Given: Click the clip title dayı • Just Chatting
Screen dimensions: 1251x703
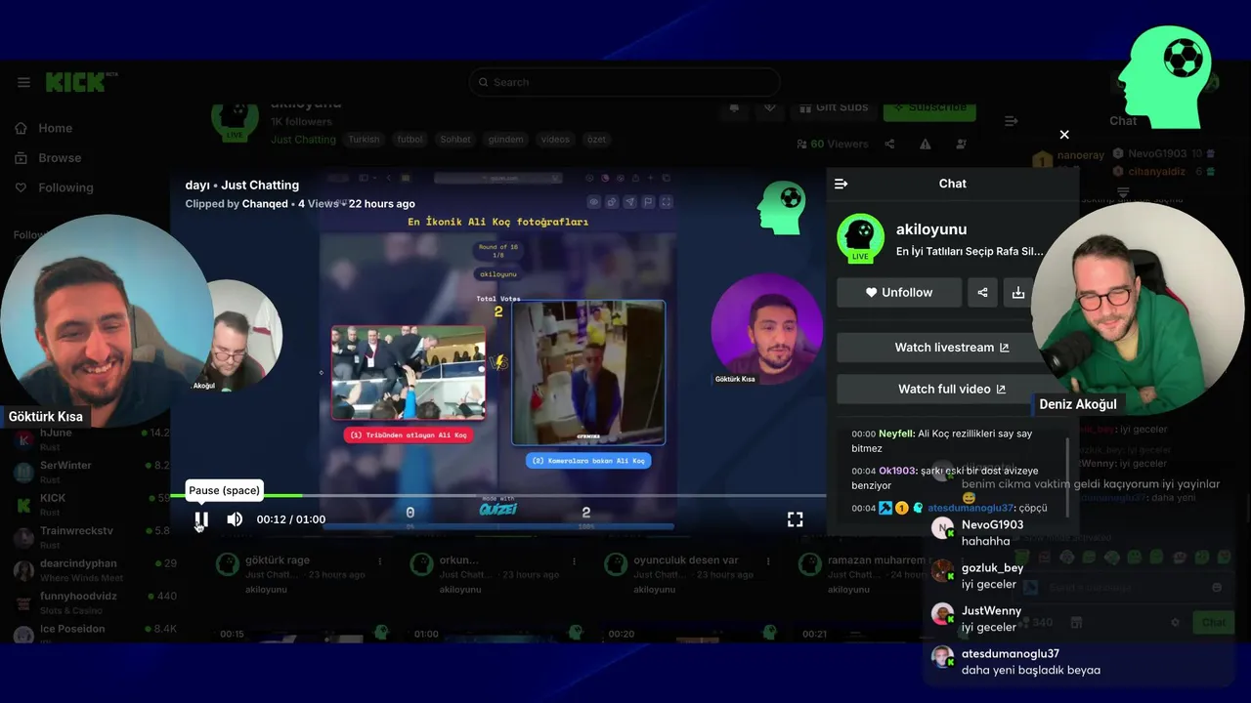Looking at the screenshot, I should [x=242, y=185].
